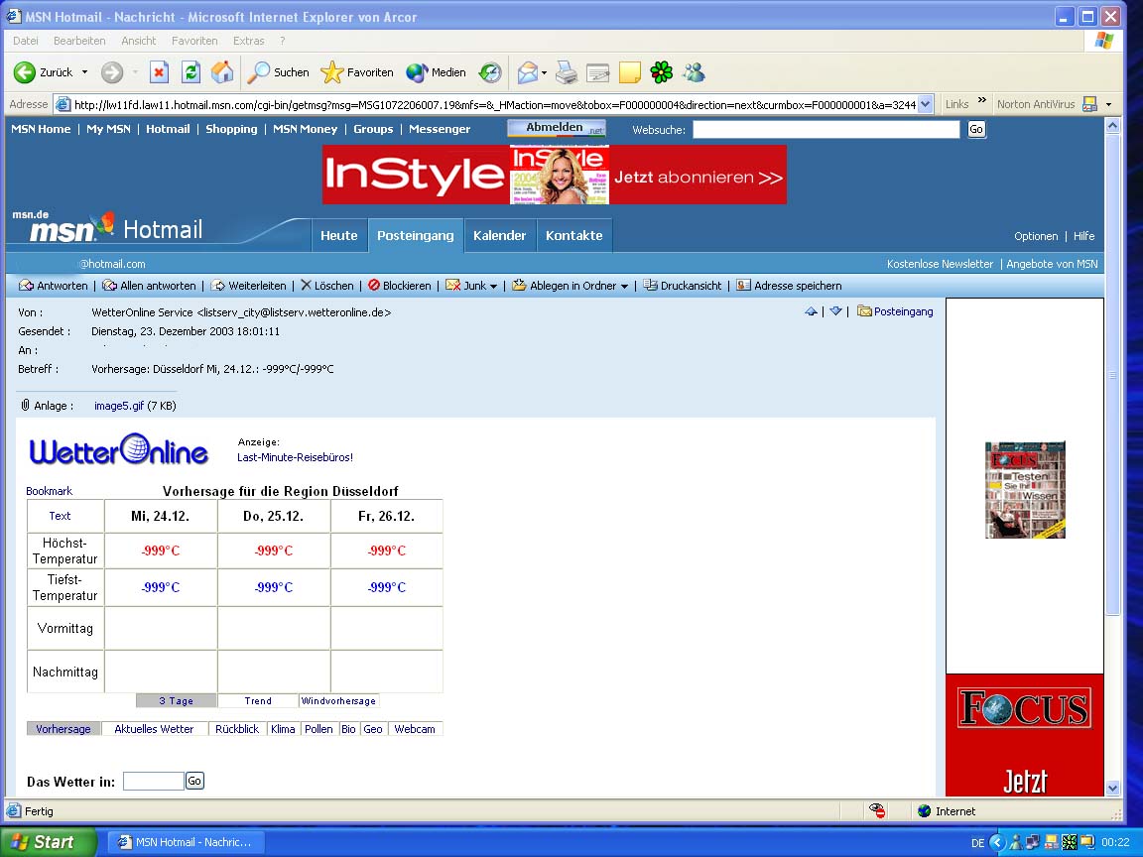
Task: Switch to the Kontakte tab
Action: point(574,235)
